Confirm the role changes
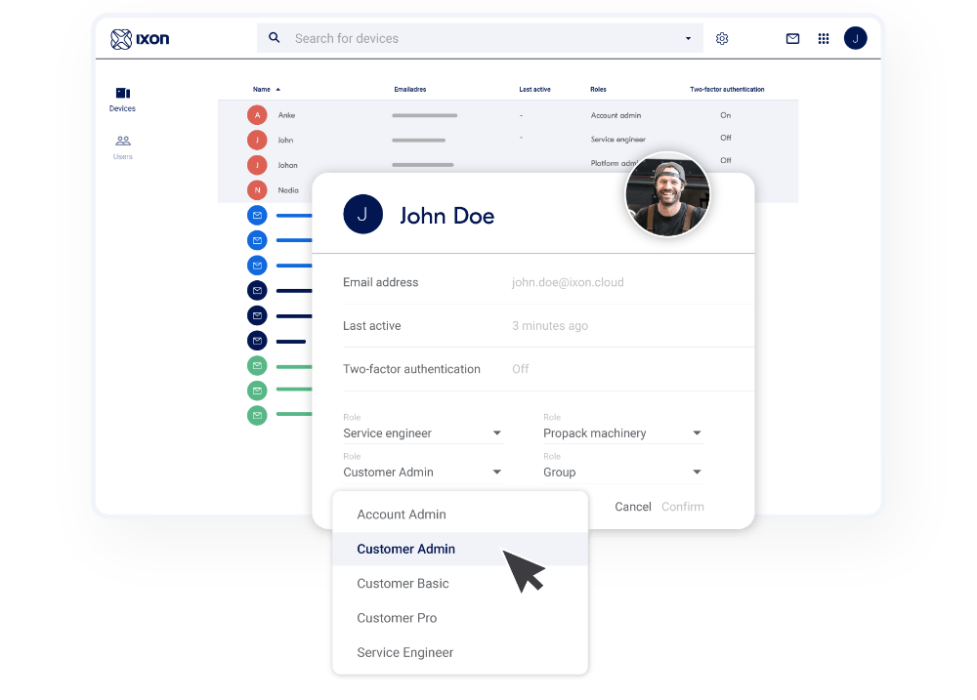Screen dimensions: 977x700 point(683,507)
